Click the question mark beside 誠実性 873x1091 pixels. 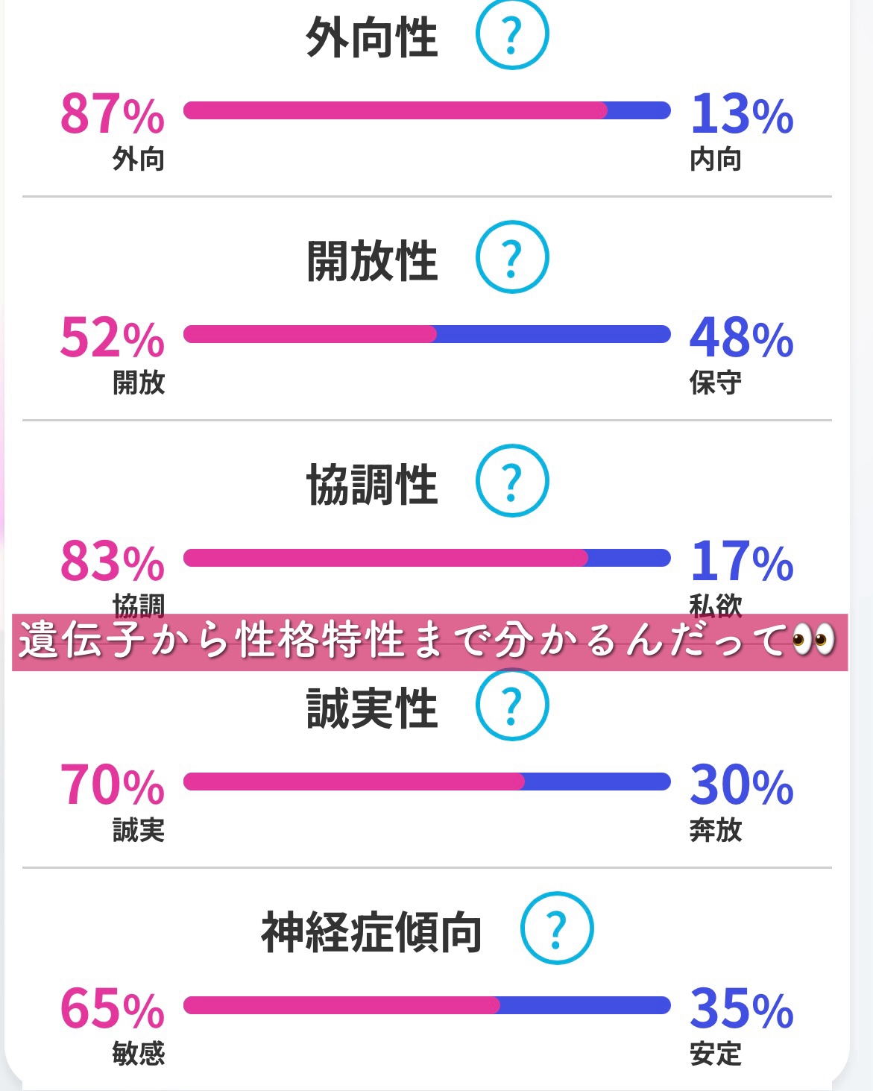coord(512,705)
